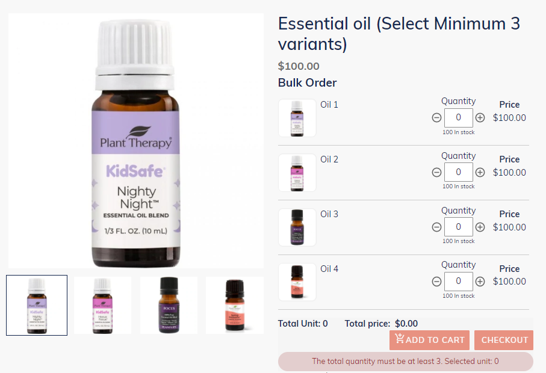Open the Oil 3 variant image
This screenshot has height=373, width=546.
(x=297, y=227)
